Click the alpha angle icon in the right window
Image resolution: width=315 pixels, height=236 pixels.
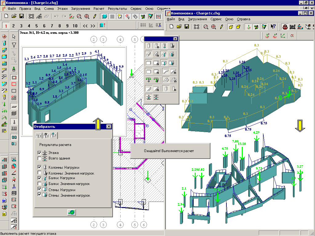coord(292,36)
